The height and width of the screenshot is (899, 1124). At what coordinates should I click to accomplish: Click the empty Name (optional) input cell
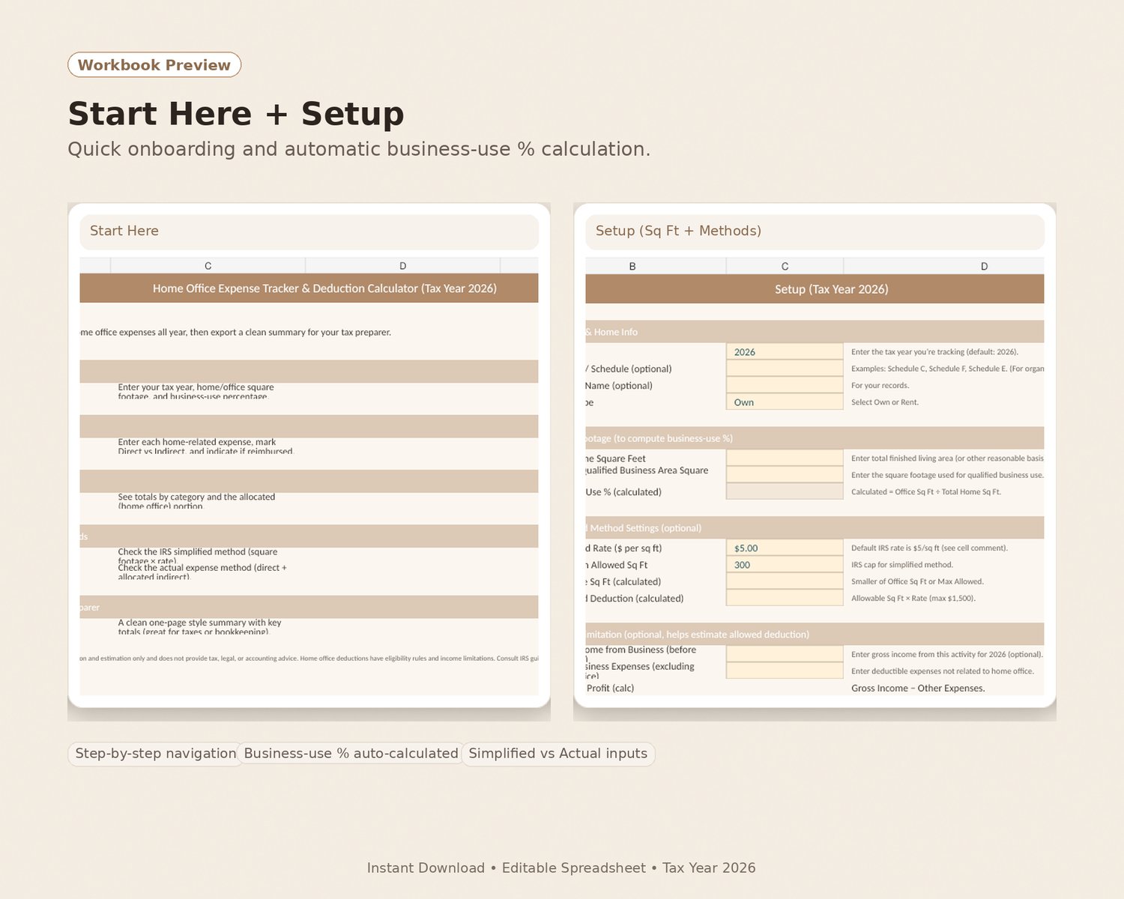[x=785, y=386]
